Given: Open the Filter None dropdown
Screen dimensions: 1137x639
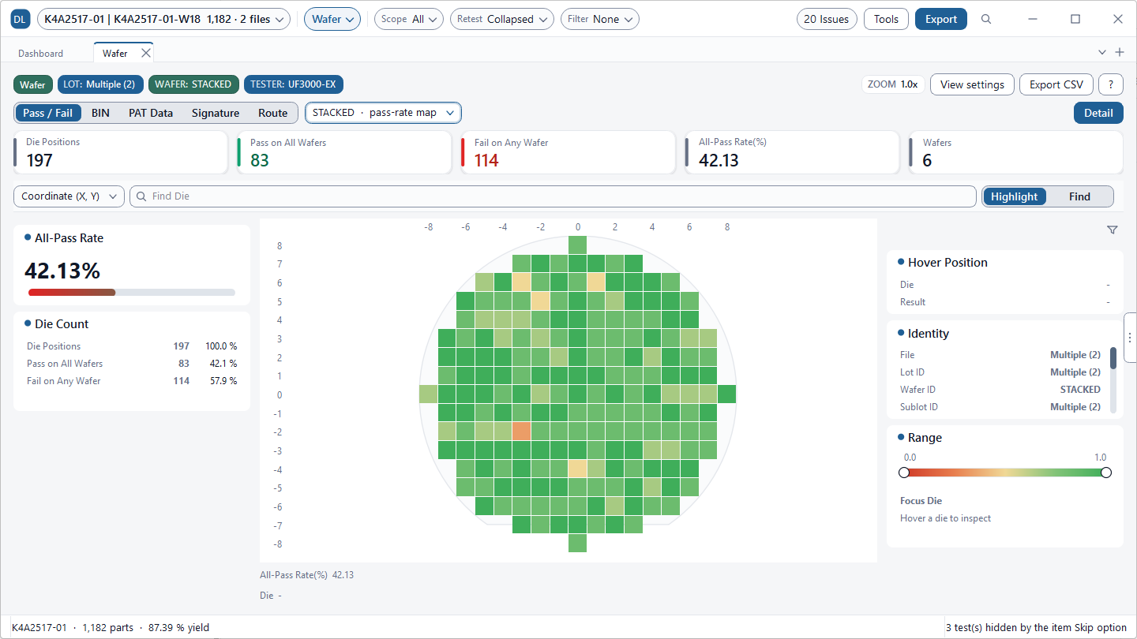Looking at the screenshot, I should [600, 19].
